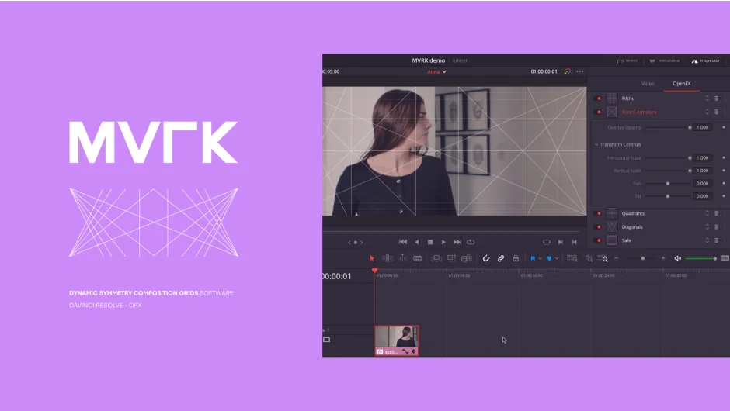Go to previous clip button
This screenshot has height=411, width=730.
(575, 242)
